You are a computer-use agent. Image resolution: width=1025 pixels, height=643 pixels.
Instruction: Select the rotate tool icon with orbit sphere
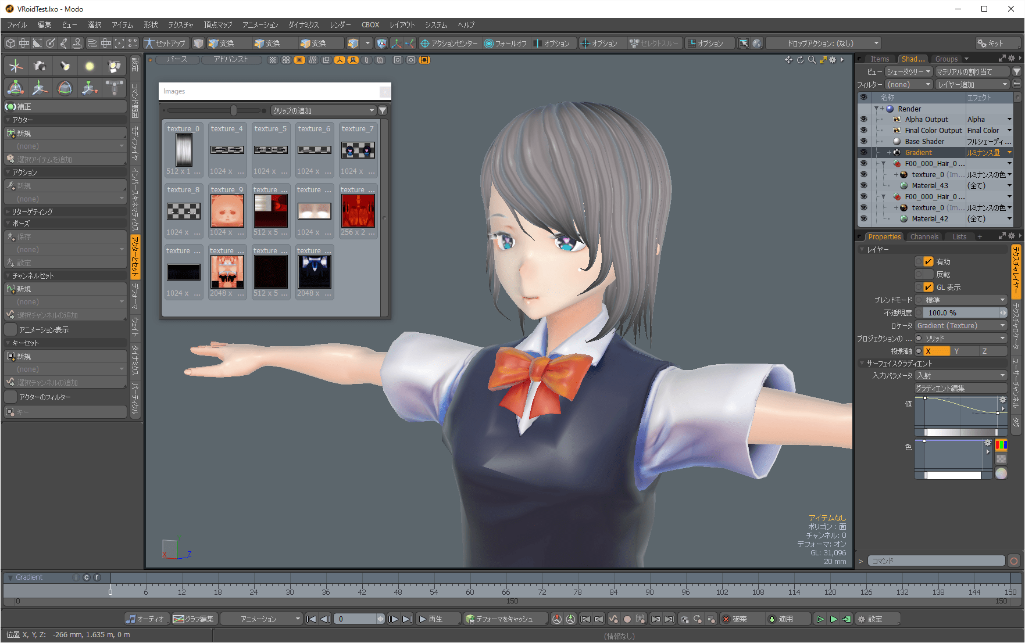point(65,88)
